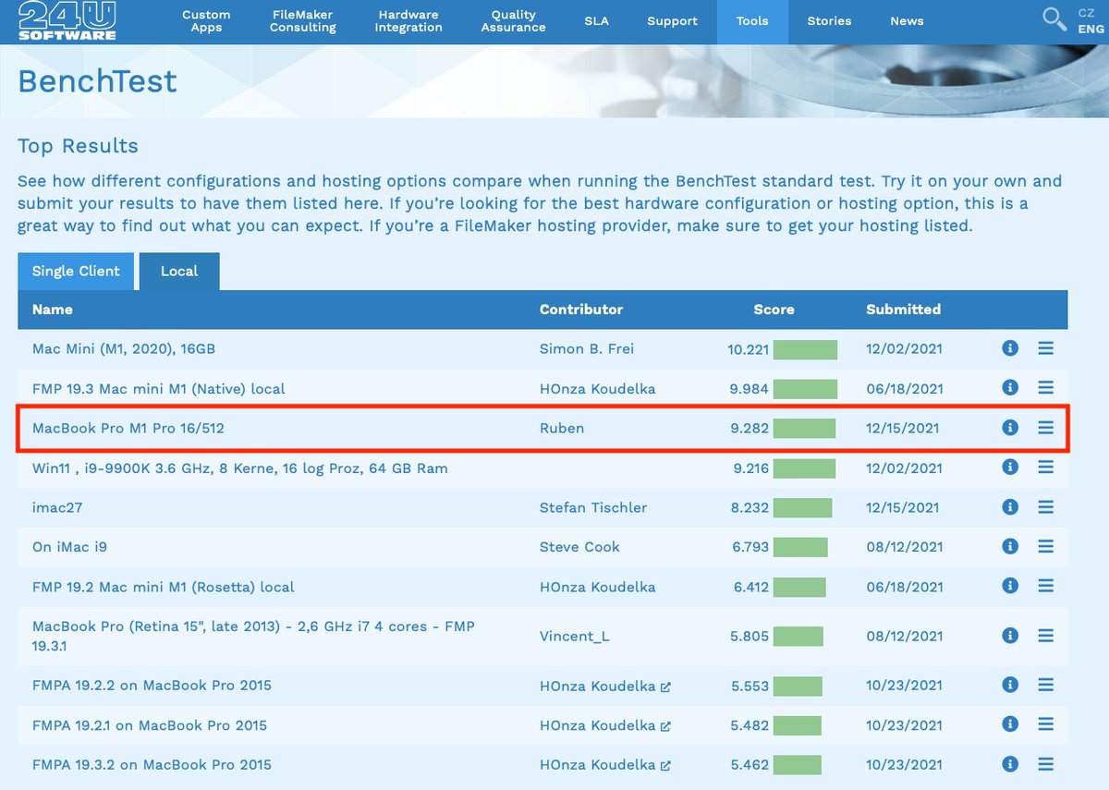Click green score bar next to 5.462
This screenshot has width=1109, height=790.
[x=798, y=765]
